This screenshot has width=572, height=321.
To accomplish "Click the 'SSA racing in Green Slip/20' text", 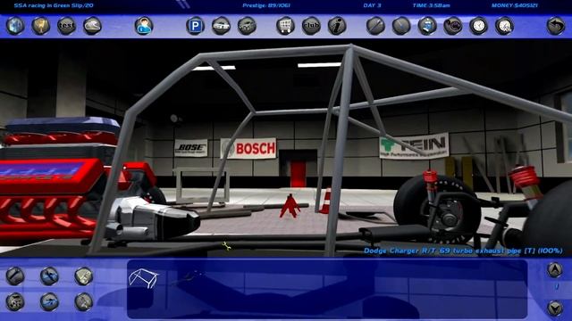I will 54,5.
